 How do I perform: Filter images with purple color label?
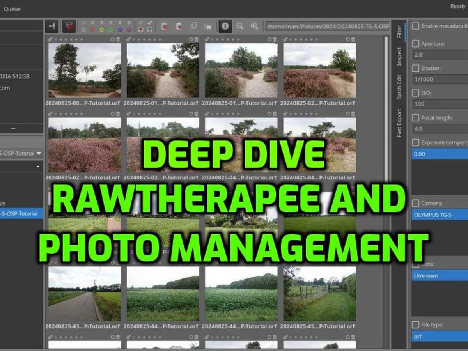coord(129,30)
